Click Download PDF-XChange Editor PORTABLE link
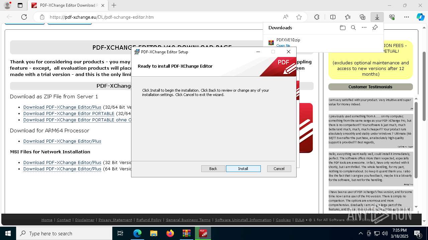This screenshot has width=428, height=240. coord(69,113)
